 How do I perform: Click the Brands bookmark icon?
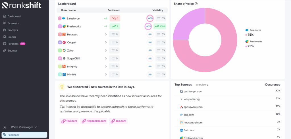(x=5, y=37)
